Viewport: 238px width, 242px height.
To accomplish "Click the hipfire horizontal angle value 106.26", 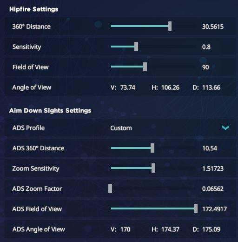I will (170, 87).
